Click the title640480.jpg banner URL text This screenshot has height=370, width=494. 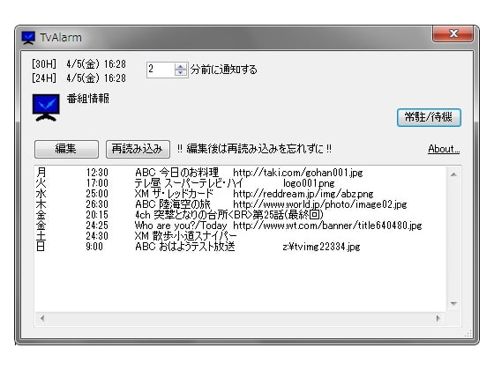click(327, 226)
